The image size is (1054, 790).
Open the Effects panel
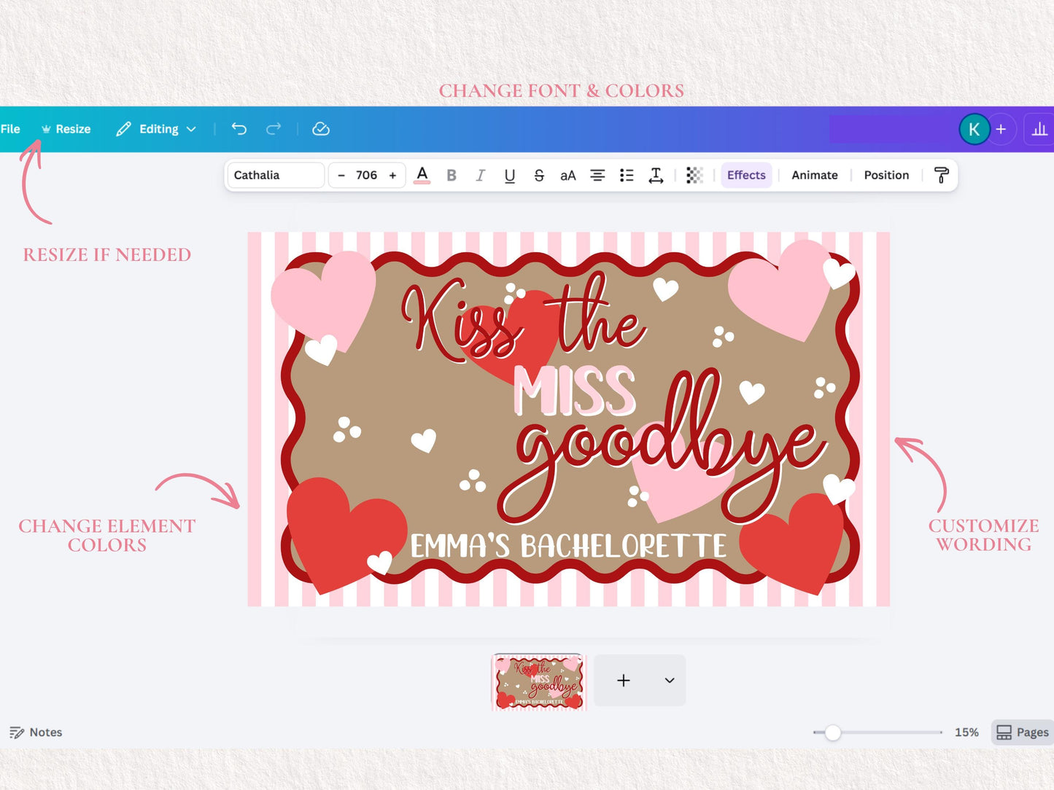point(746,175)
